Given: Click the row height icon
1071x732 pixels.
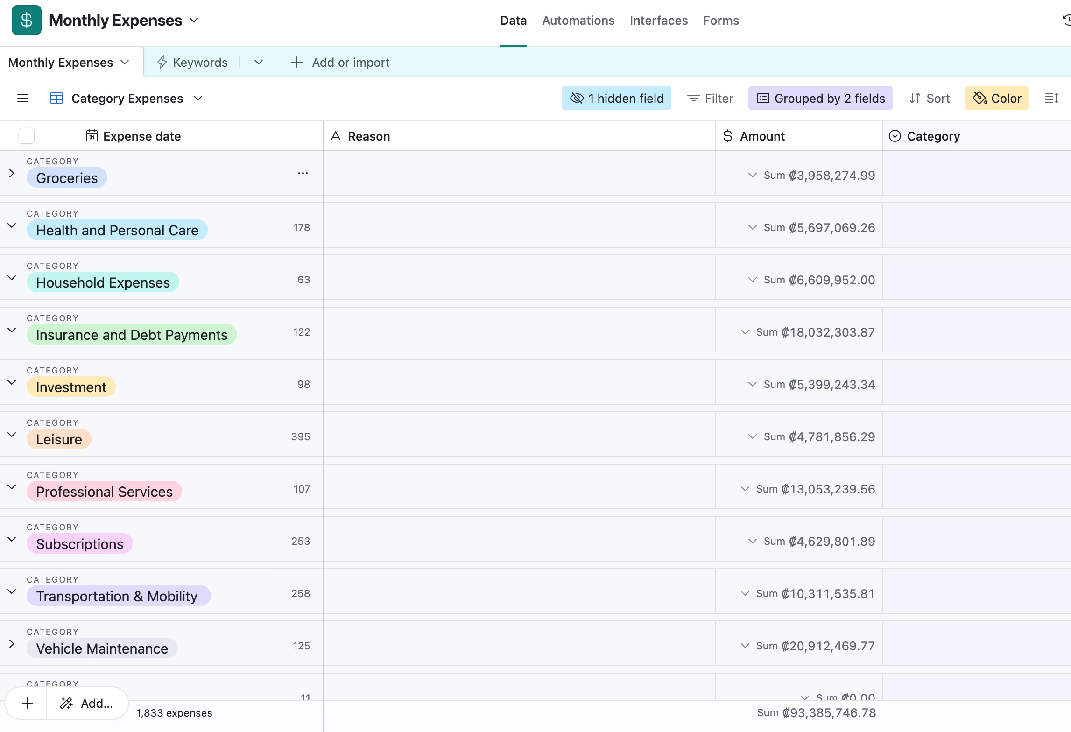Looking at the screenshot, I should tap(1051, 98).
